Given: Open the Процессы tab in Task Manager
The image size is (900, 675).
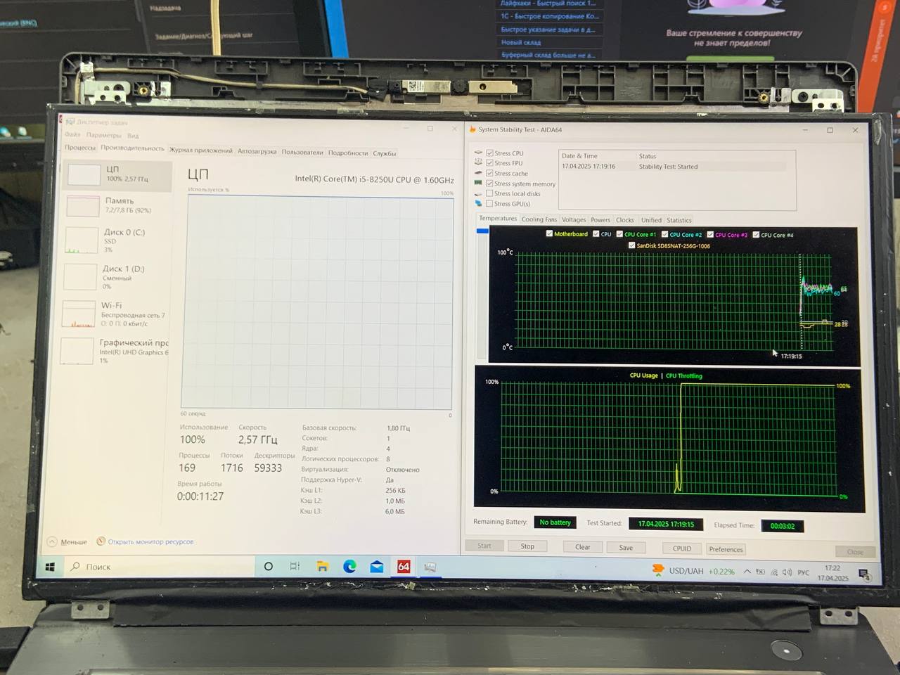Looking at the screenshot, I should [79, 148].
